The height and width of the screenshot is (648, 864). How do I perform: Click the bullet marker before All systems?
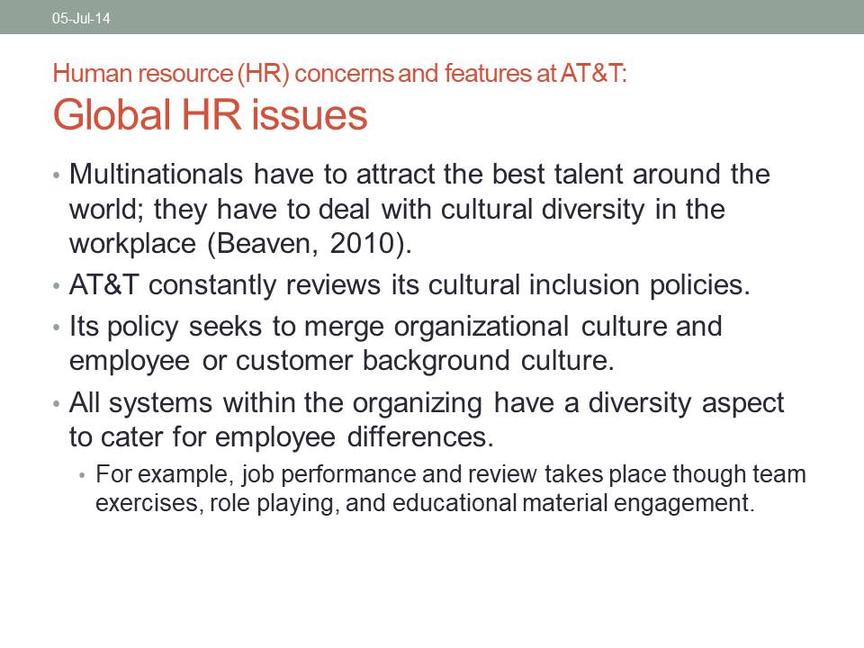[57, 404]
